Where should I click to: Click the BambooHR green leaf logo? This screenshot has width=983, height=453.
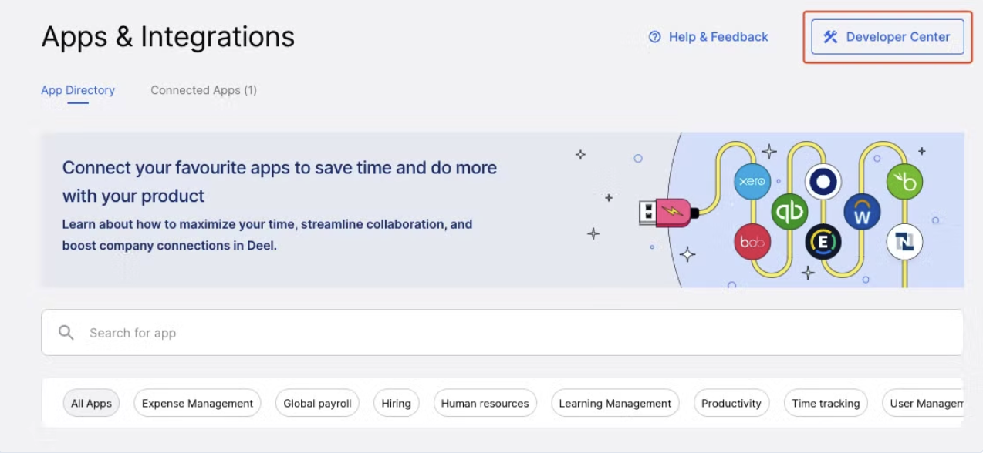905,182
